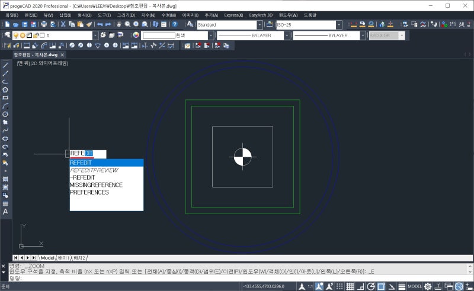This screenshot has height=291, width=474.
Task: Select the Model tab
Action: (x=47, y=258)
